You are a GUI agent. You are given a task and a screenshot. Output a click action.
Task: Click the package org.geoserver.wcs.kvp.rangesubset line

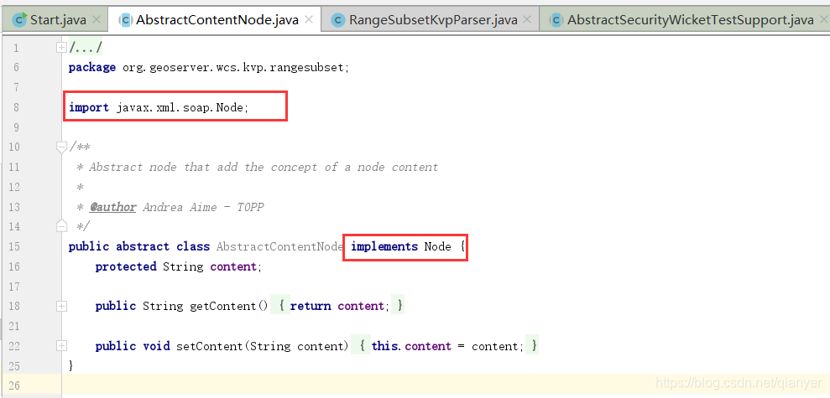209,68
